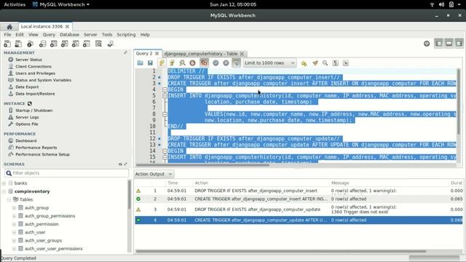
Task: Execute statement under cursor icon
Action: tap(172, 63)
